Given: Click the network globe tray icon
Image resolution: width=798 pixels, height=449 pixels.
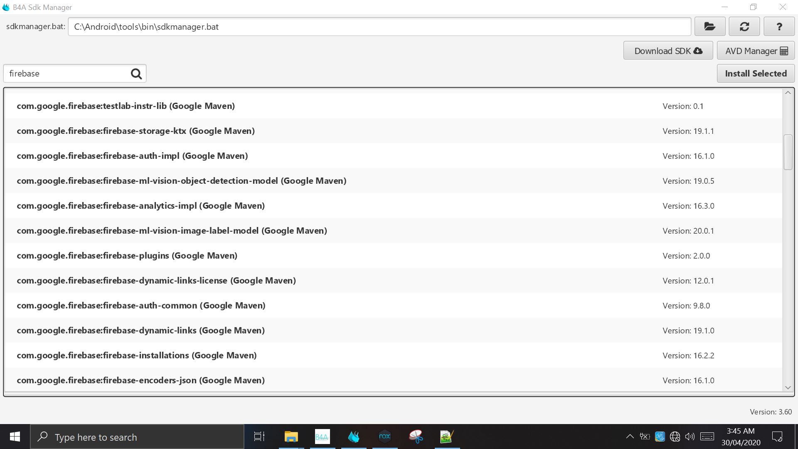Looking at the screenshot, I should click(x=675, y=437).
